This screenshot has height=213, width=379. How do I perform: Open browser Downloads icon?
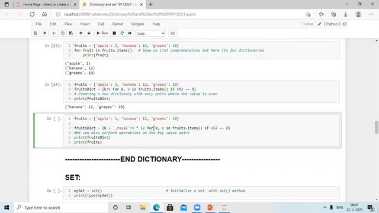coord(346,14)
